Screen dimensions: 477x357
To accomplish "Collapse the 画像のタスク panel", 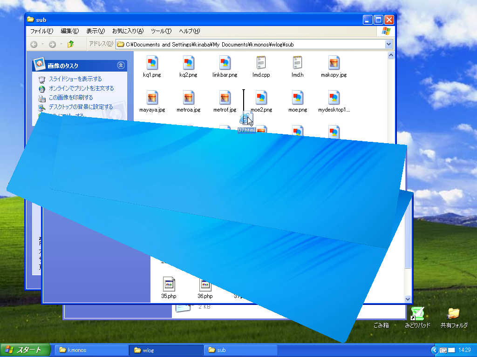I will 121,66.
